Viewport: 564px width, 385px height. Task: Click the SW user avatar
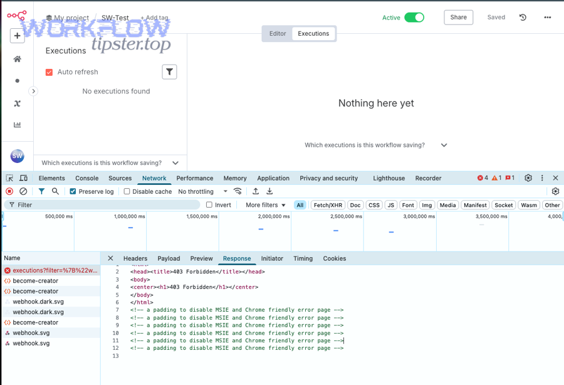[x=18, y=156]
